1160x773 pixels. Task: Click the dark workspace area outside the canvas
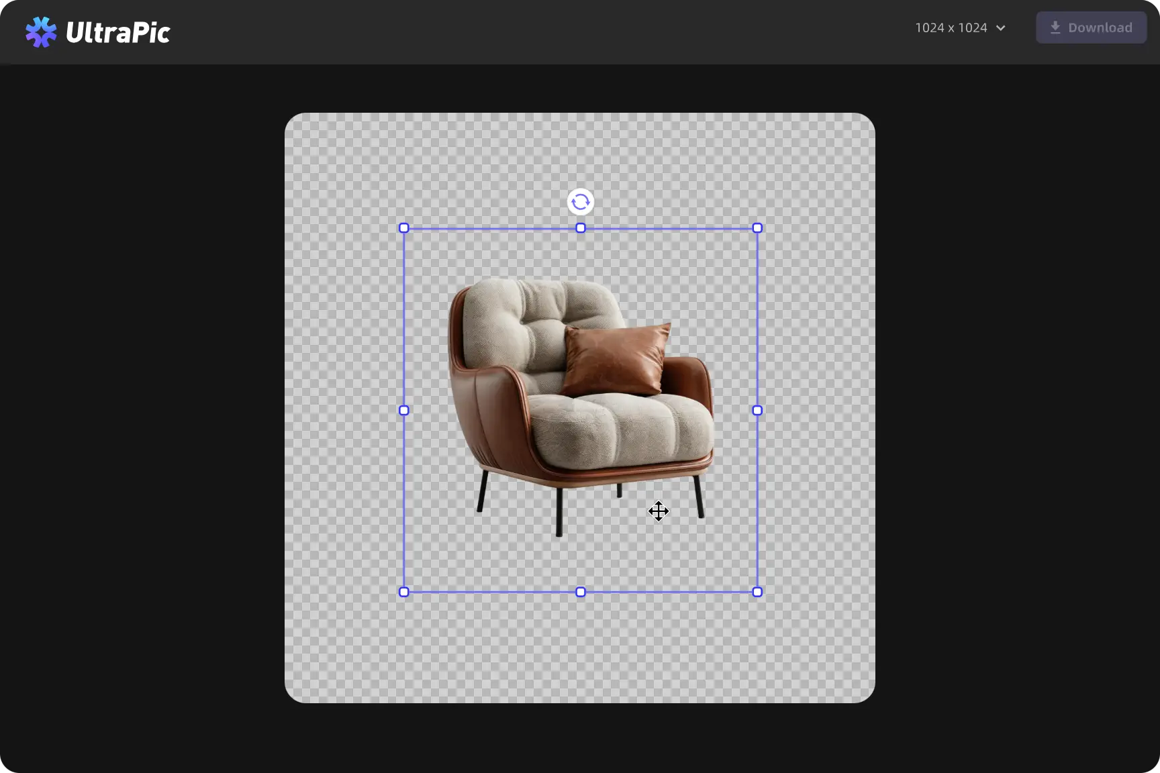tap(134, 403)
